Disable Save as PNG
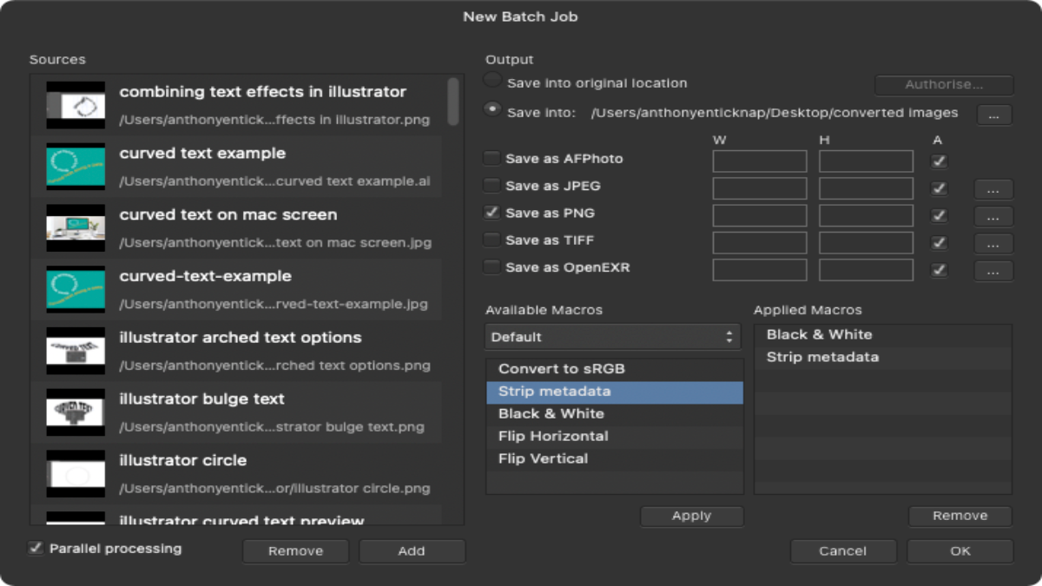 491,213
